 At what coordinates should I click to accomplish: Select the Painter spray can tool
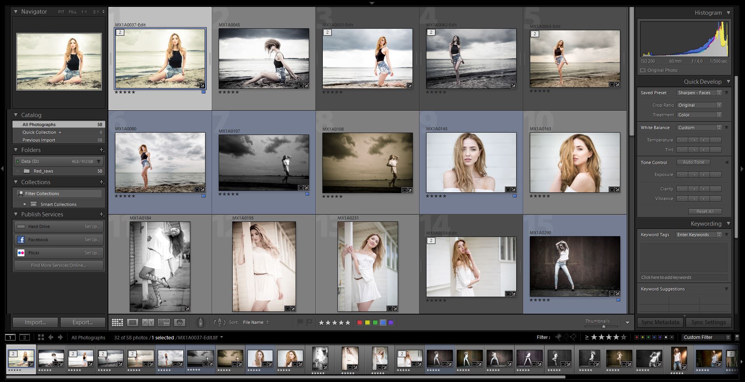pyautogui.click(x=200, y=322)
